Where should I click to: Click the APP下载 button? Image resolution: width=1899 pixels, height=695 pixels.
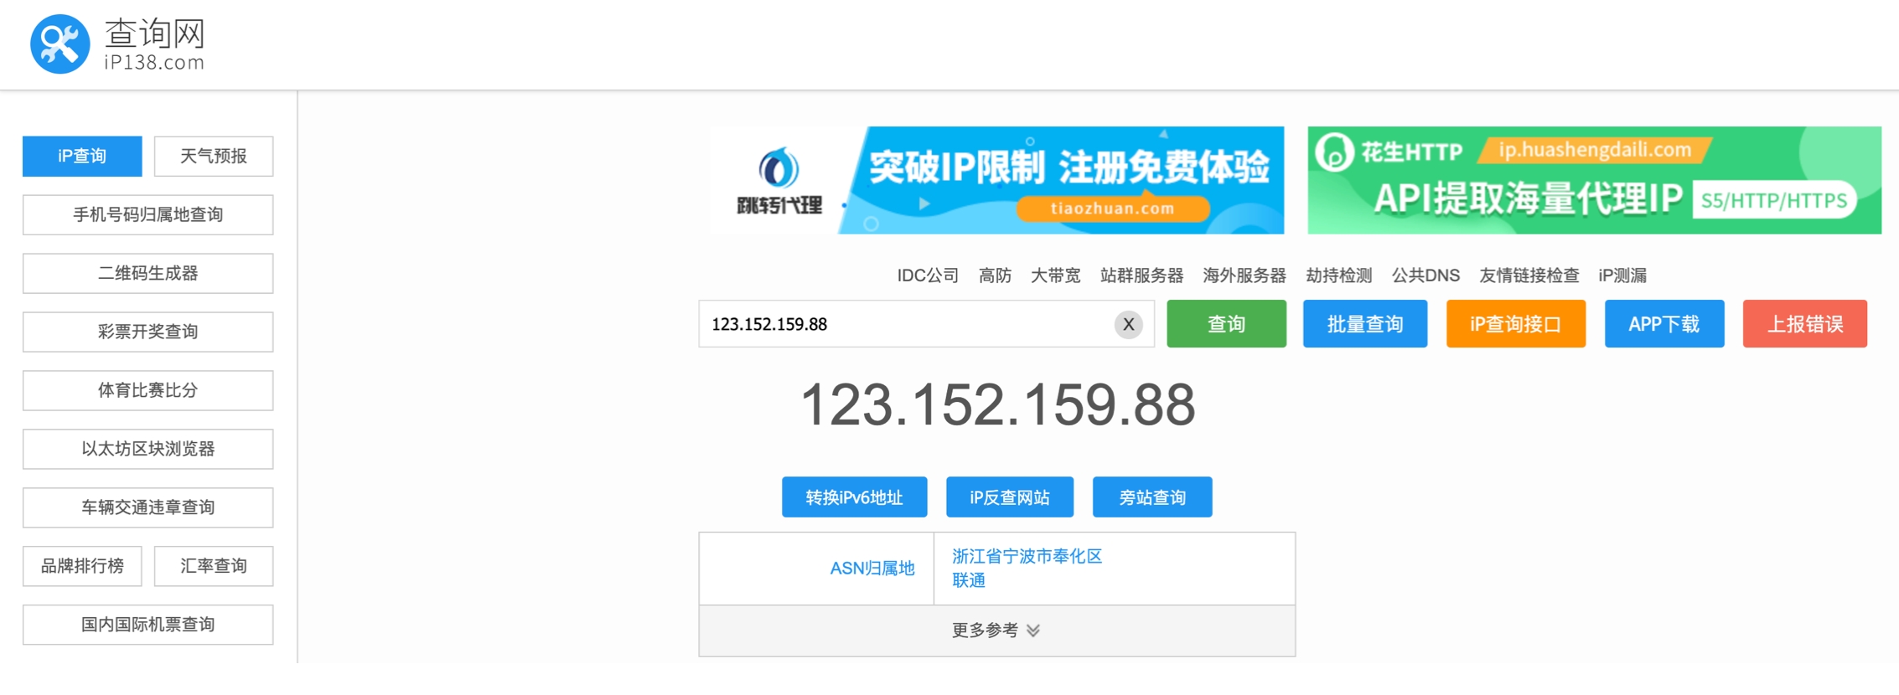[x=1664, y=324]
